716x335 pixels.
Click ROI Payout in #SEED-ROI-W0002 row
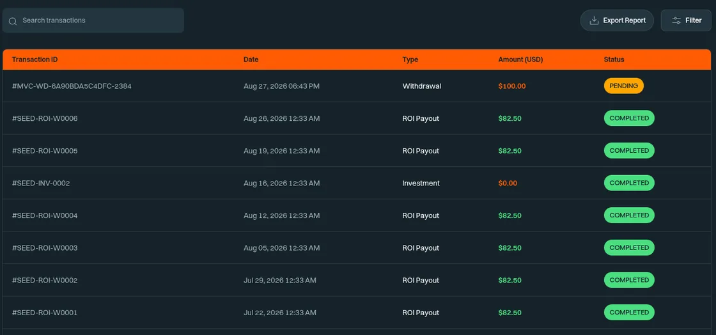(421, 280)
